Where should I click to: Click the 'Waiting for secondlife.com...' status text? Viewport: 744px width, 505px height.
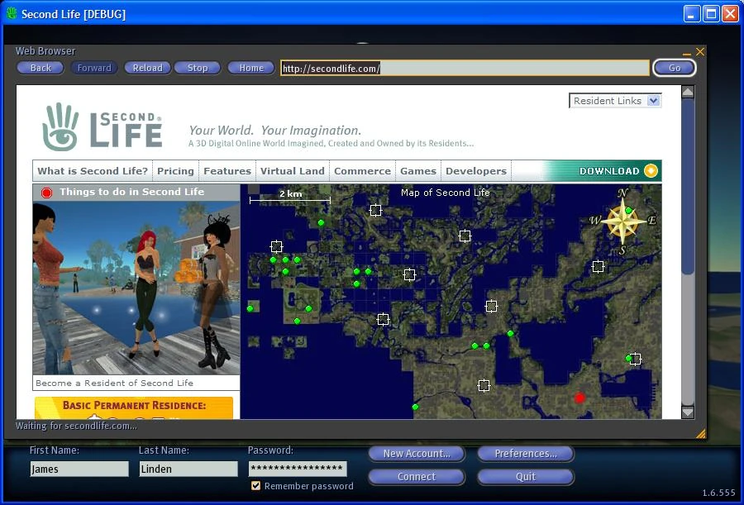(76, 426)
